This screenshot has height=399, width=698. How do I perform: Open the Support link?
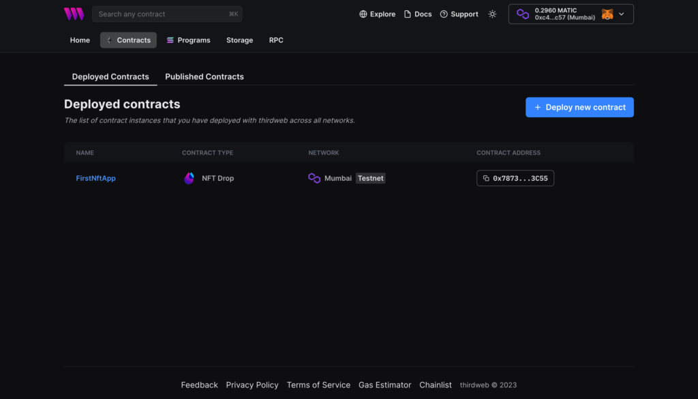click(459, 14)
